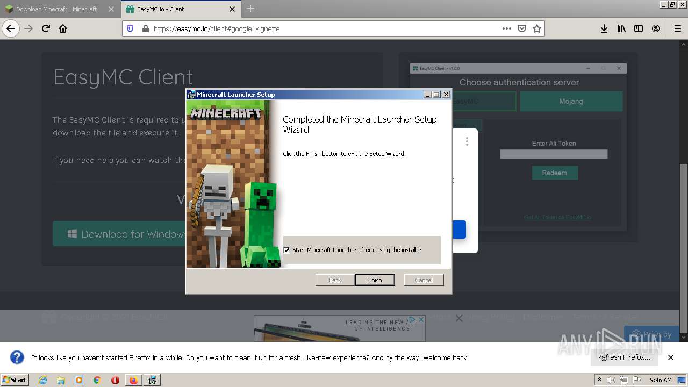Click Cancel in the setup wizard
The width and height of the screenshot is (688, 387).
(x=424, y=280)
